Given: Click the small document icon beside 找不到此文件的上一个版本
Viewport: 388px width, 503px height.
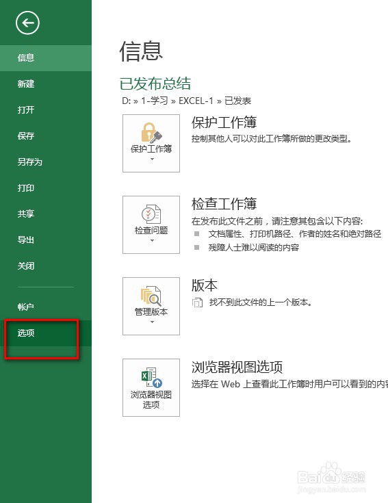Looking at the screenshot, I should coord(198,302).
